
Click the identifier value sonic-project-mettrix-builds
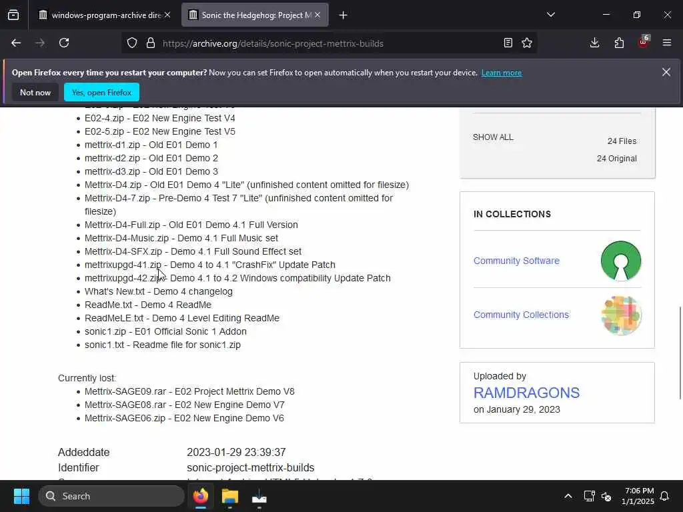click(251, 467)
